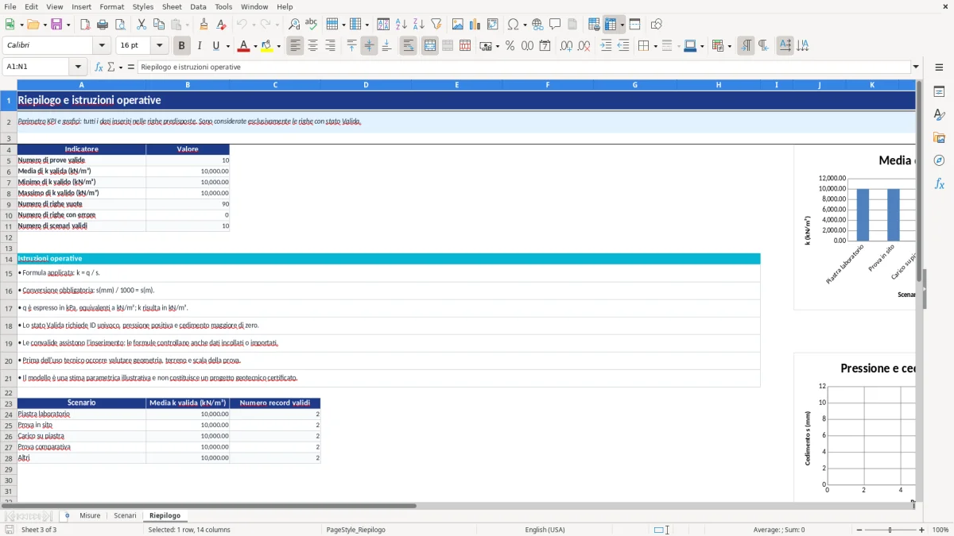Open Find & Replace with magnifier icon
954x536 pixels.
point(294,25)
